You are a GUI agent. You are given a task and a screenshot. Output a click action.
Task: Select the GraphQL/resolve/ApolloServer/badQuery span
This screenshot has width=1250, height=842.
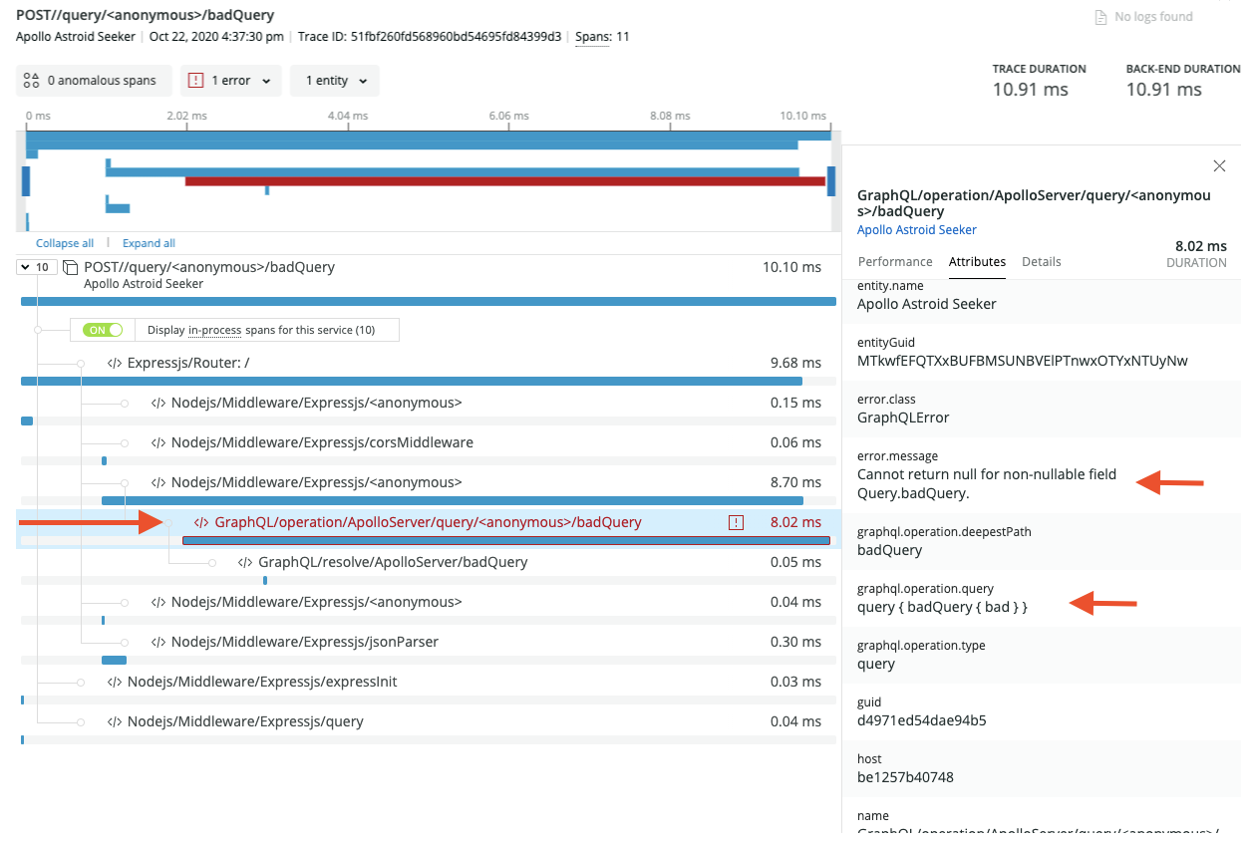[x=429, y=568]
